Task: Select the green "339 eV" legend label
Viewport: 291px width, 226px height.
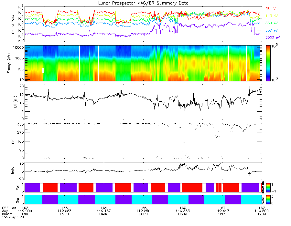Action: coord(272,23)
